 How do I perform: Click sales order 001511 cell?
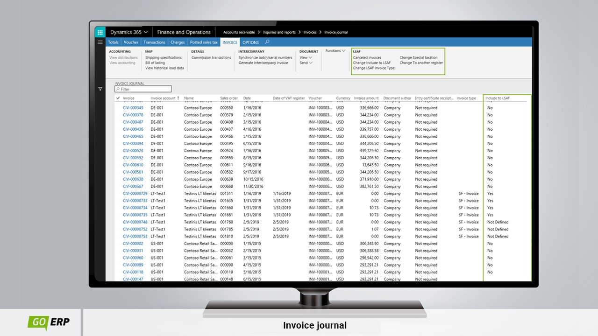click(227, 193)
